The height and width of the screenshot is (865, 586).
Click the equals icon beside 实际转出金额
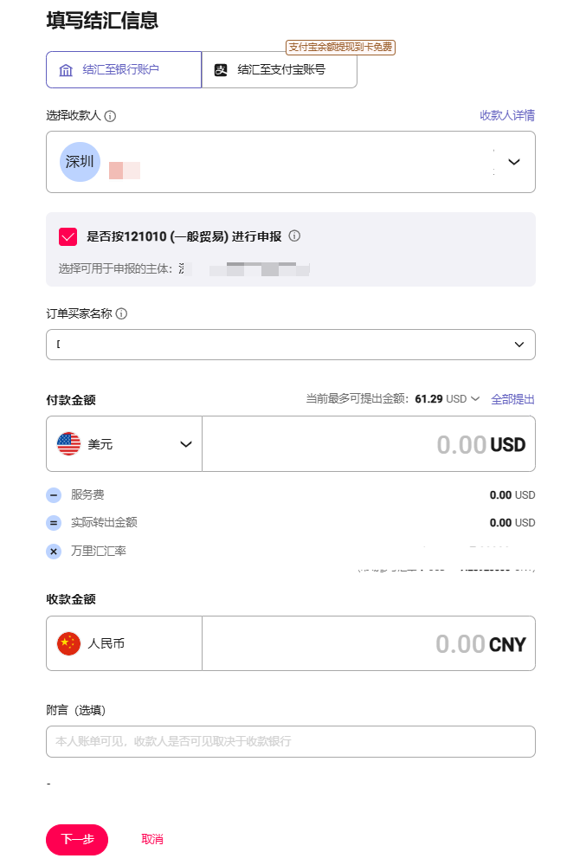54,523
